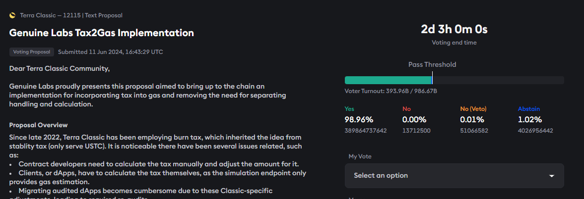Click the 2d 3h 0m 0s countdown timer
584x199 pixels.
(x=454, y=29)
